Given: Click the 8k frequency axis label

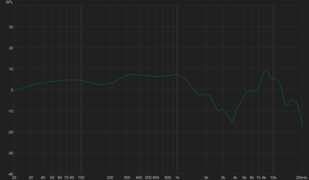Looking at the screenshot, I should [x=264, y=178].
